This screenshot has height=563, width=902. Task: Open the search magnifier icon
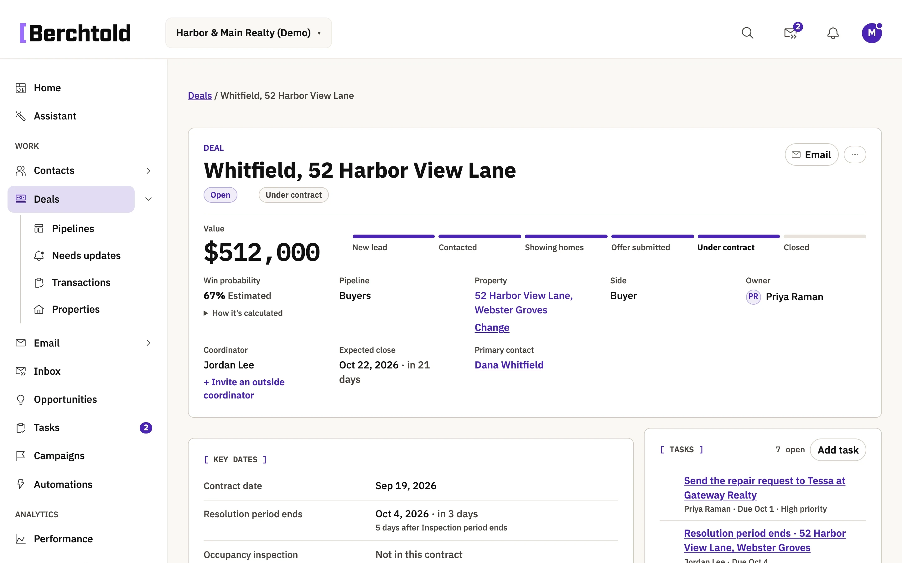pyautogui.click(x=747, y=33)
